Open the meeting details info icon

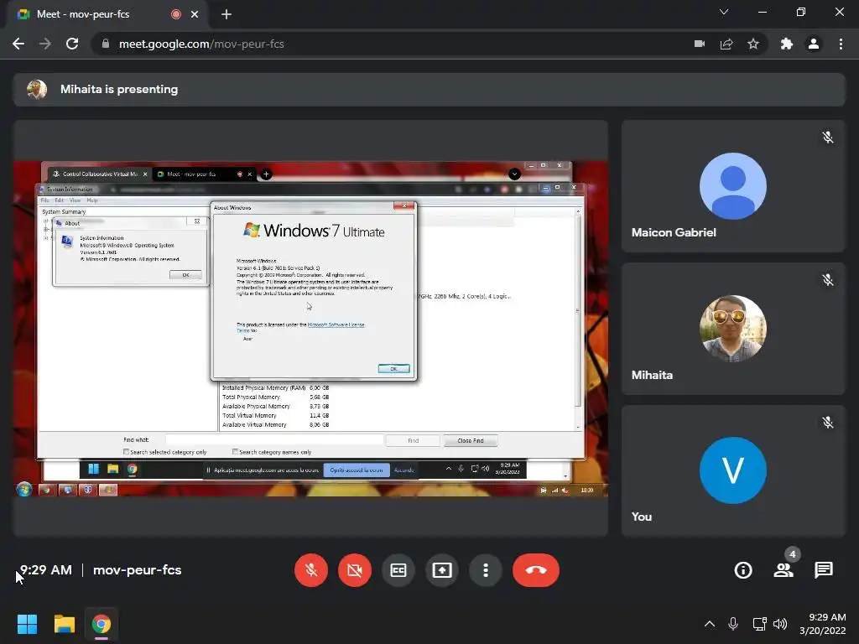743,570
